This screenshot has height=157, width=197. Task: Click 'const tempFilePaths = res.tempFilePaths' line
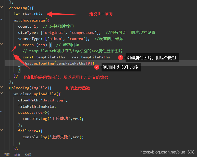tap(66, 57)
